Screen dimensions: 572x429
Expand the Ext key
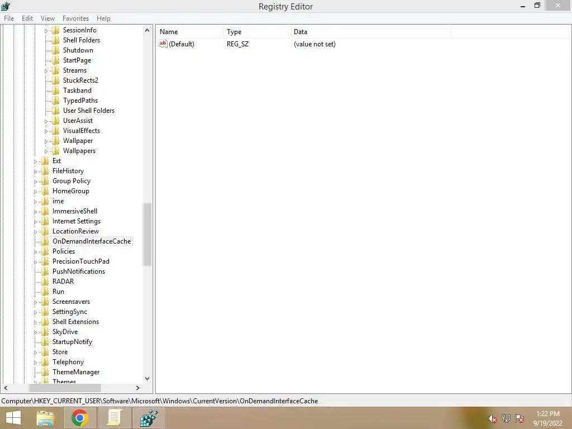coord(35,161)
